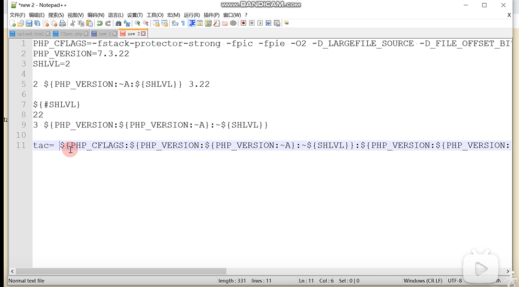
Task: Open the 语言(L) menu
Action: tap(116, 15)
